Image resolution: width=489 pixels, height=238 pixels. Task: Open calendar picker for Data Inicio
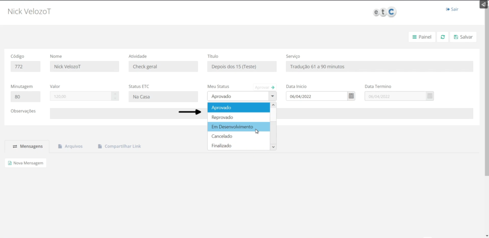click(351, 96)
